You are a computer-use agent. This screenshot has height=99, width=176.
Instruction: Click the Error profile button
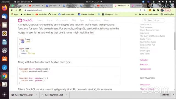(166, 10)
